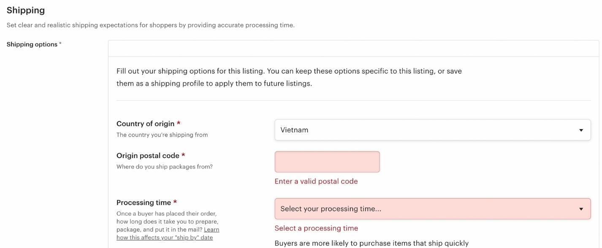
Task: Click the "Shipping options" label
Action: click(32, 44)
